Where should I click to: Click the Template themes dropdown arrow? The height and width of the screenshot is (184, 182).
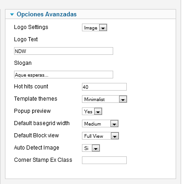click(x=123, y=99)
